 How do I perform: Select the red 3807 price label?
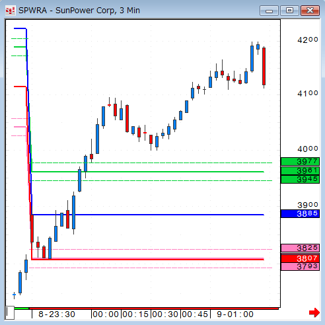pyautogui.click(x=300, y=258)
